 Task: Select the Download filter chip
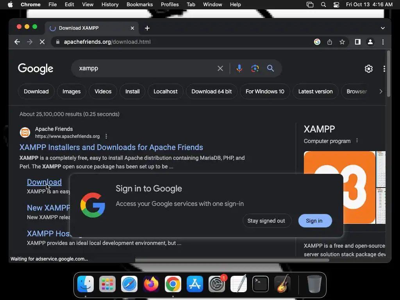36,91
